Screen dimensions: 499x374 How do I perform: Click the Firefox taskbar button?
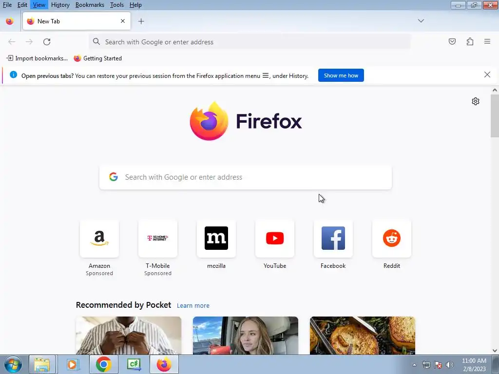(x=164, y=364)
